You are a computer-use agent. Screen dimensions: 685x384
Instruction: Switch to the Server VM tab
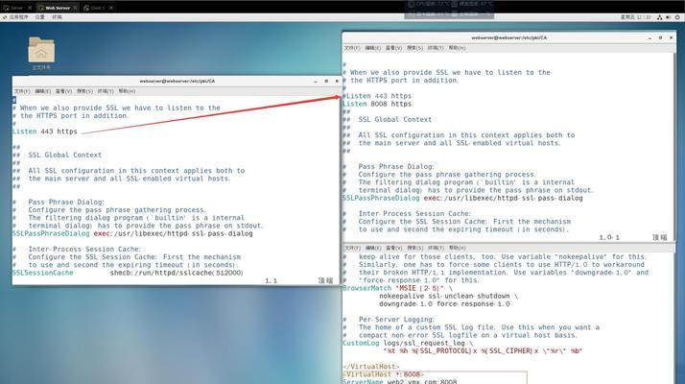click(16, 8)
